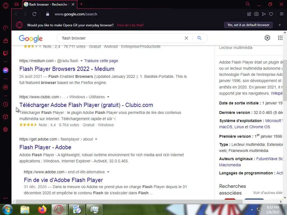Take a snapshot with camera icon

click(256, 14)
